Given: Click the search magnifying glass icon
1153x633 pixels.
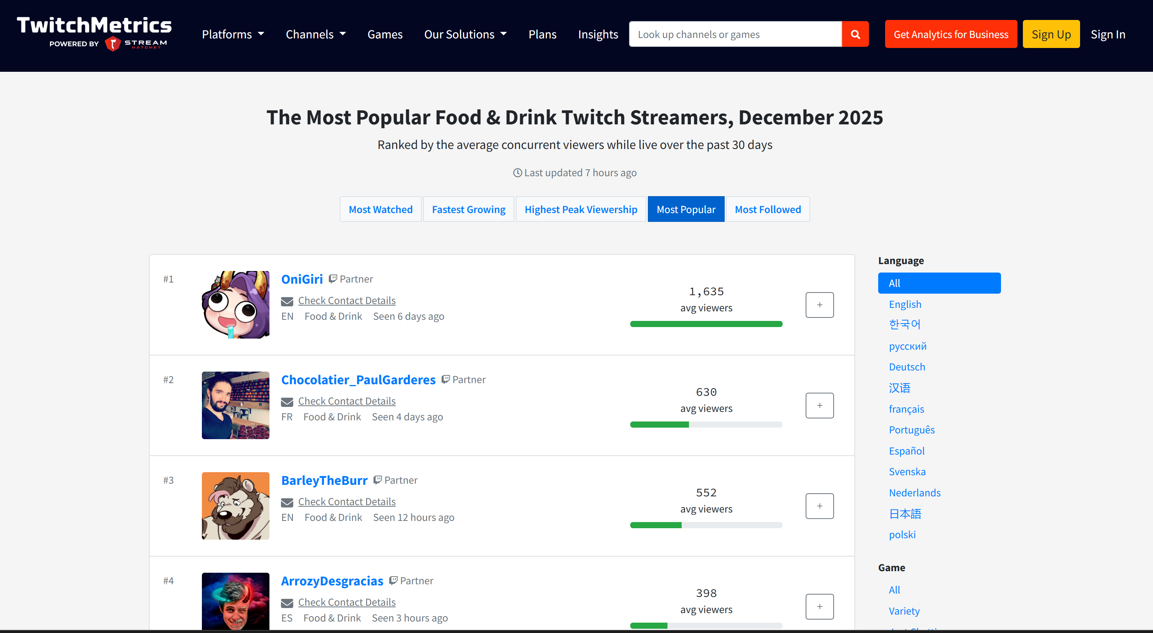Looking at the screenshot, I should (x=856, y=33).
